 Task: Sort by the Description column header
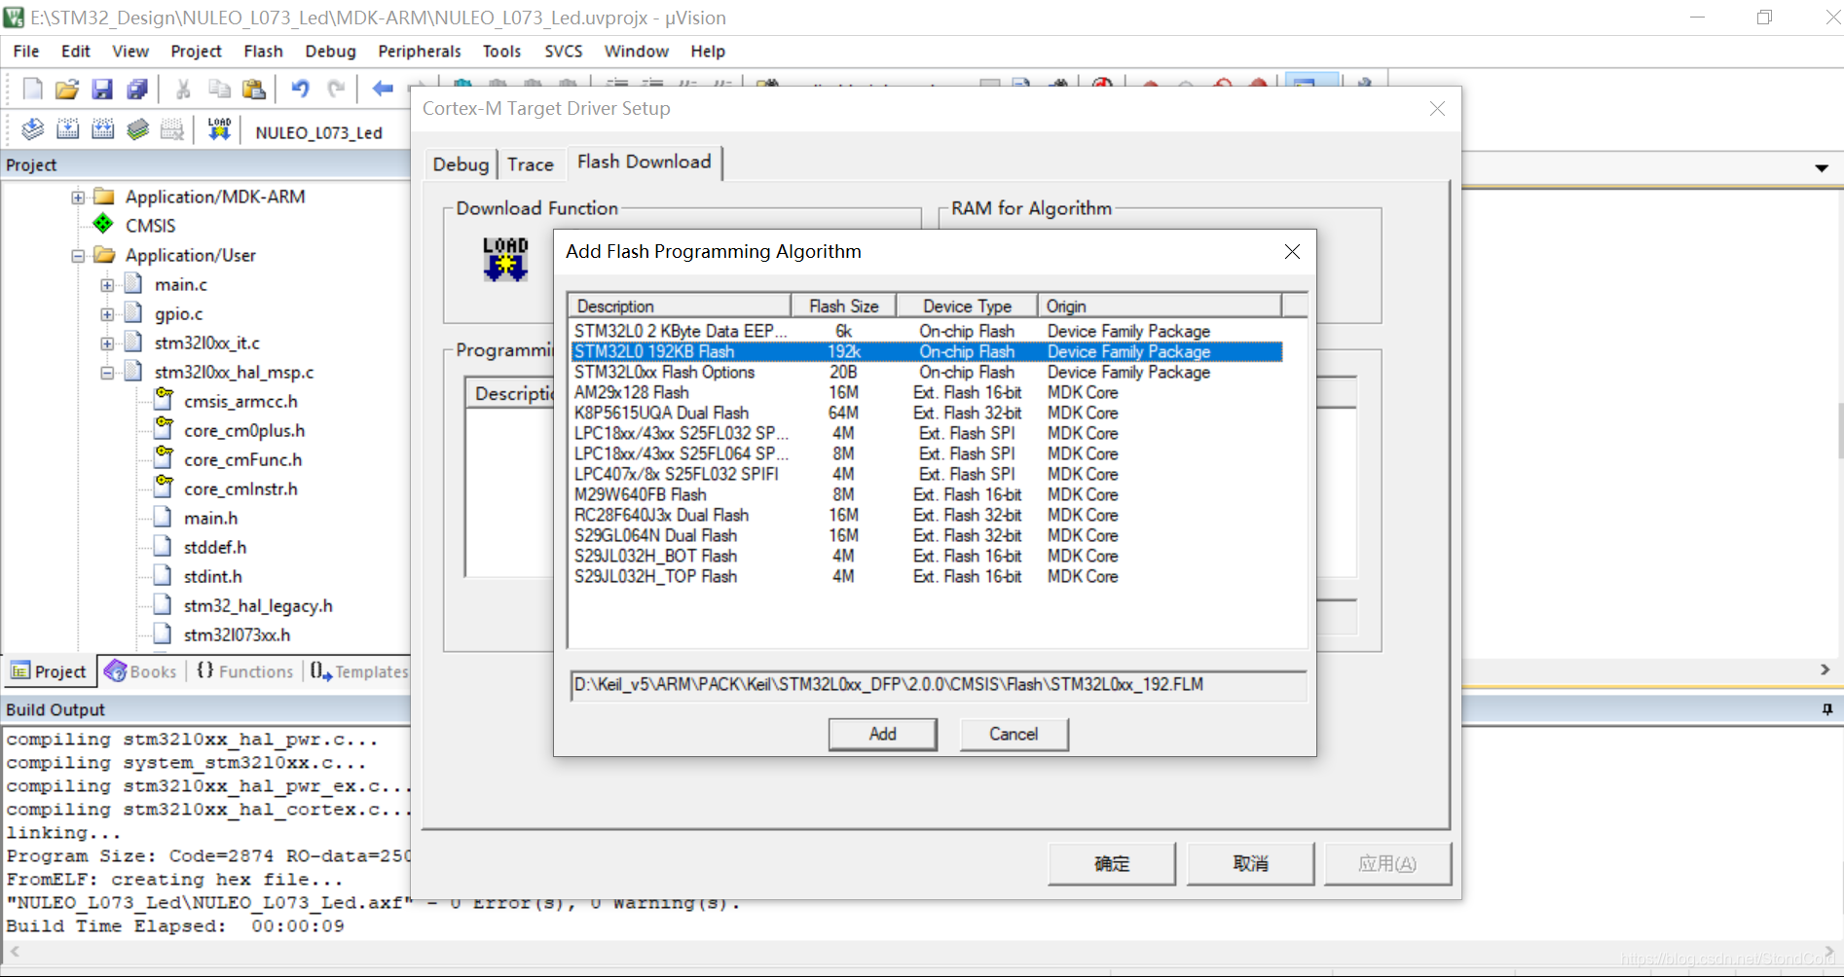pyautogui.click(x=681, y=306)
